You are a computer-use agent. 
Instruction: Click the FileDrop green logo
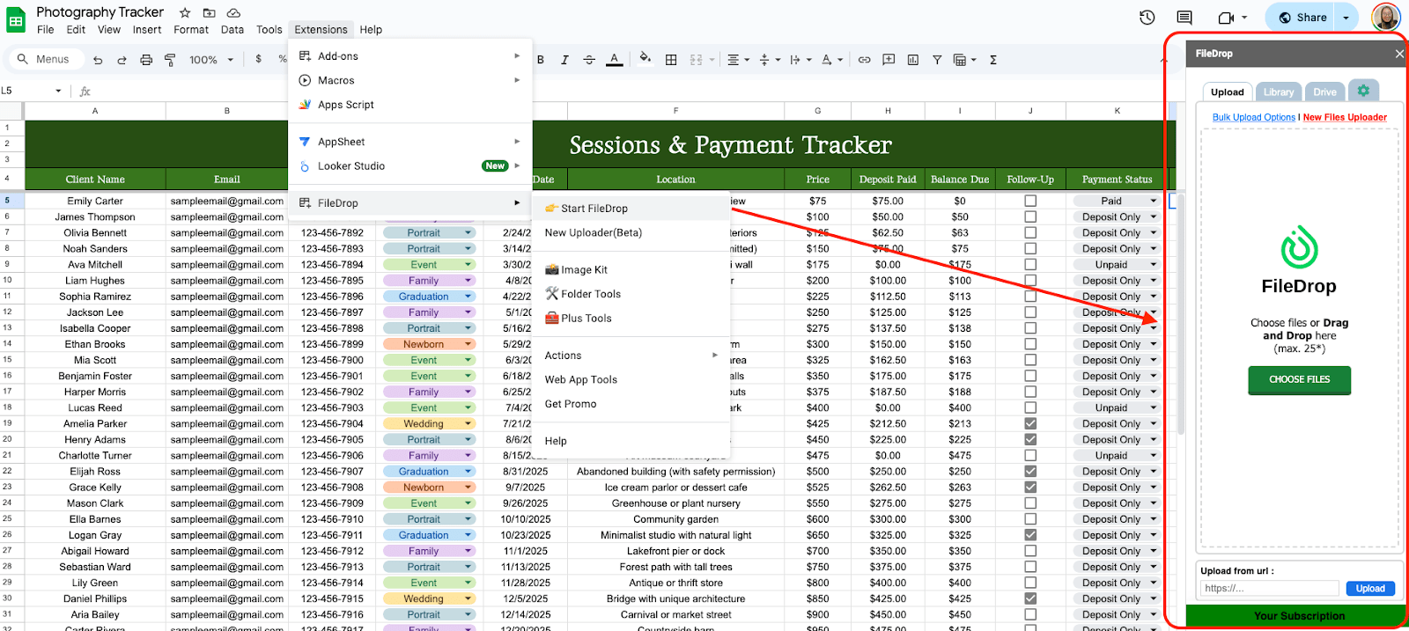coord(1299,247)
